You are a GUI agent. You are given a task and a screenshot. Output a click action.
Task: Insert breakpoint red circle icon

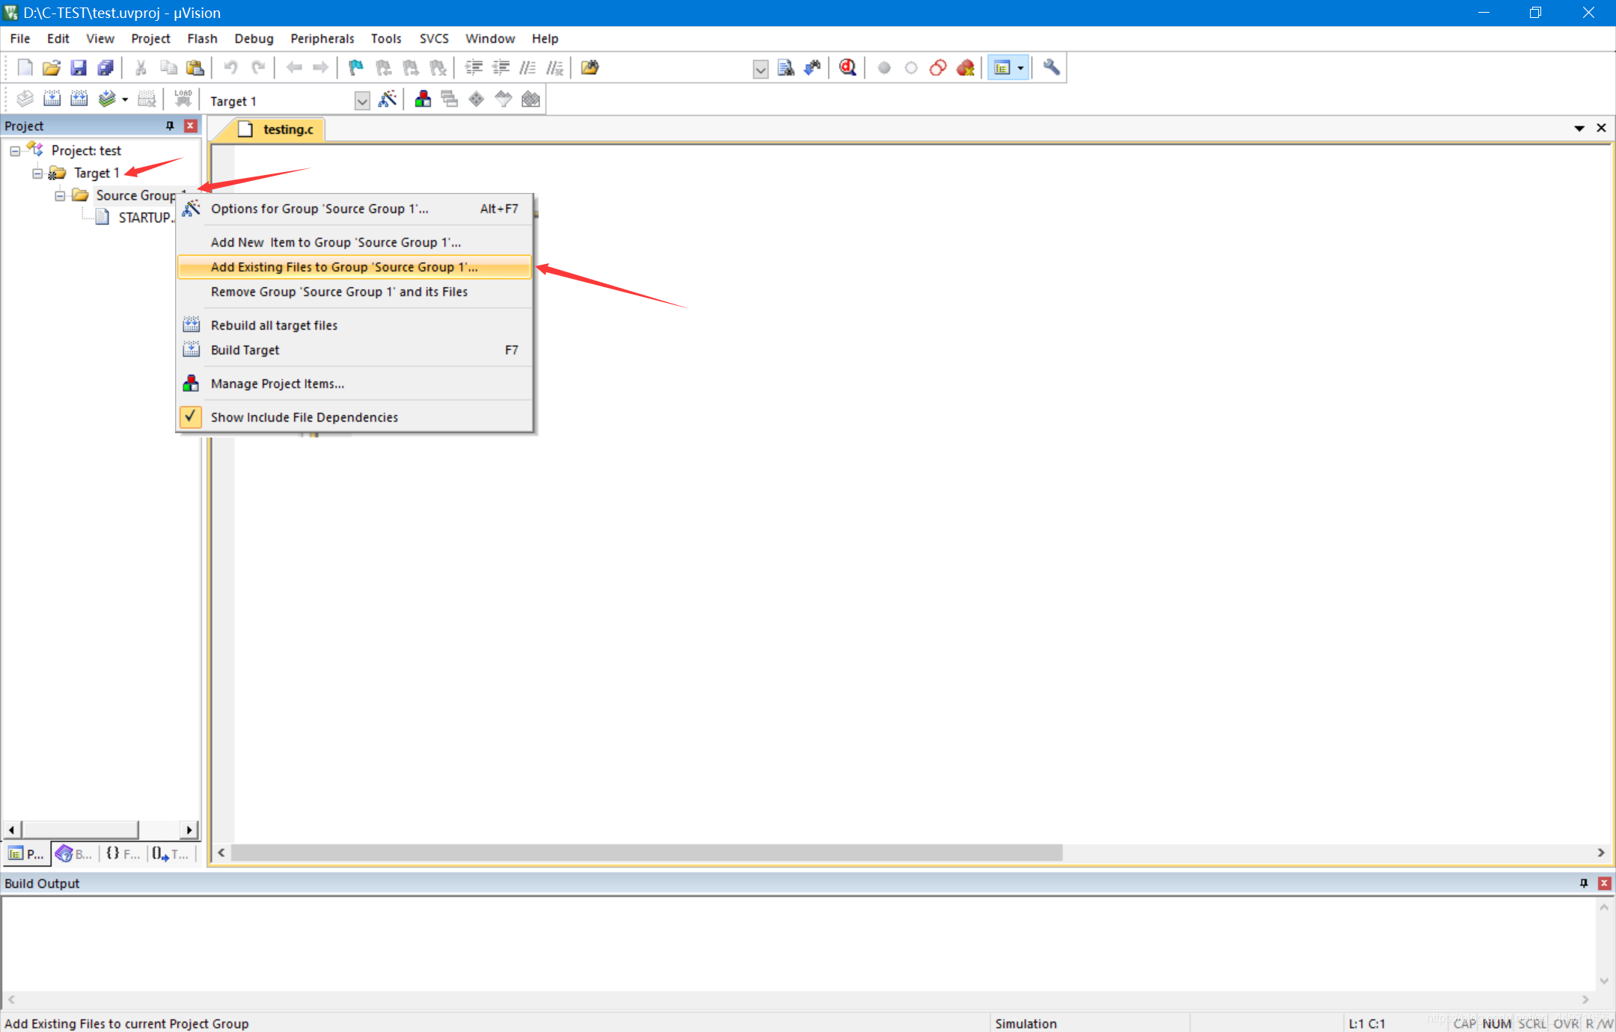coord(884,68)
